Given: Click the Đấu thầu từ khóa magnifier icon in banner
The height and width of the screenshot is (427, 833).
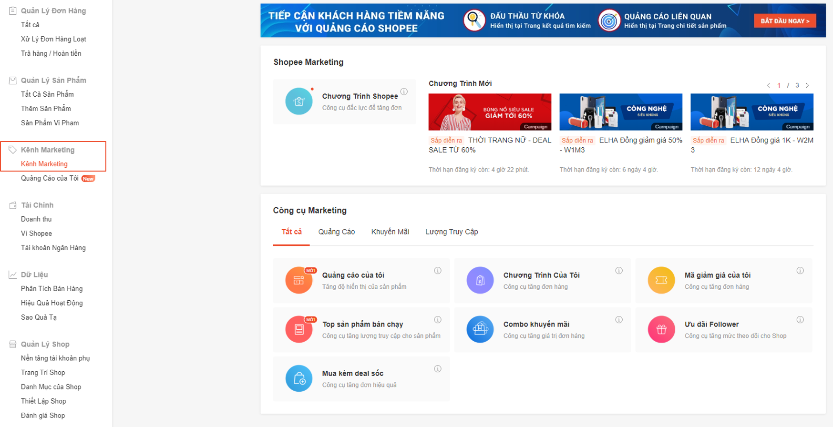Looking at the screenshot, I should pyautogui.click(x=474, y=20).
